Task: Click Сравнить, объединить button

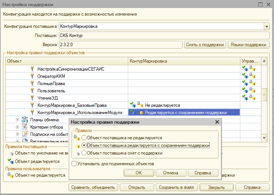Action: pos(93,187)
